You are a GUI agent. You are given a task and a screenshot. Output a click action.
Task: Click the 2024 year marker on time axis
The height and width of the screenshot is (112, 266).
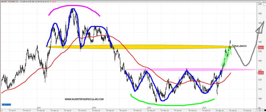click(x=149, y=108)
